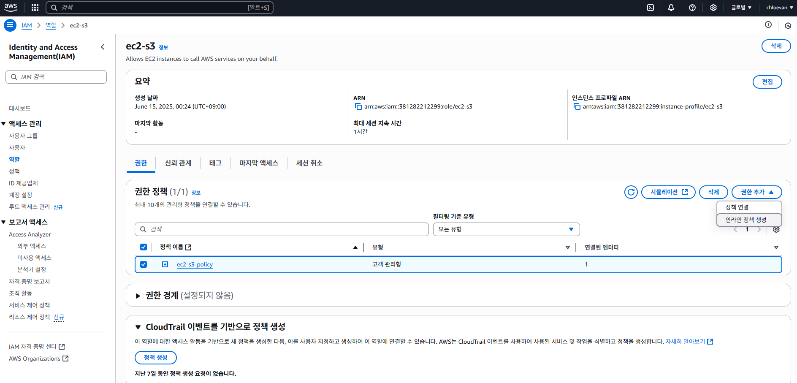Open User groups in side navigation

[23, 136]
